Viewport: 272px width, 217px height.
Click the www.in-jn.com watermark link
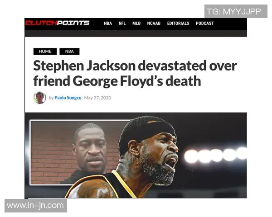pyautogui.click(x=36, y=206)
